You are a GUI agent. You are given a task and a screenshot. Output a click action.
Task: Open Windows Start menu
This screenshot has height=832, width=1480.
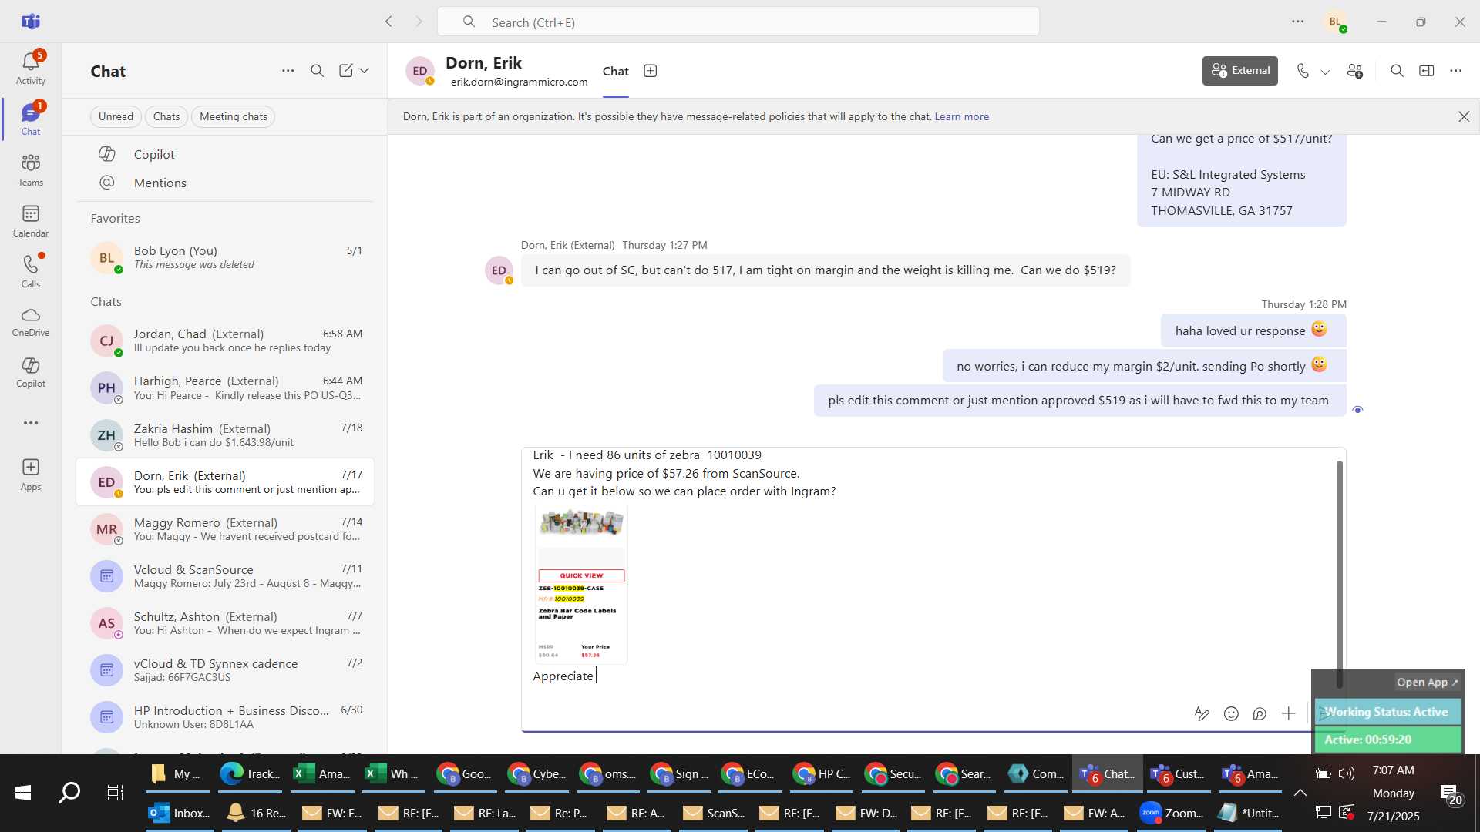point(23,792)
